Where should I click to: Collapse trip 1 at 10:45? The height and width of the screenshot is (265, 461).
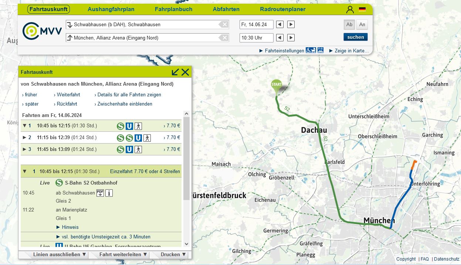25,126
